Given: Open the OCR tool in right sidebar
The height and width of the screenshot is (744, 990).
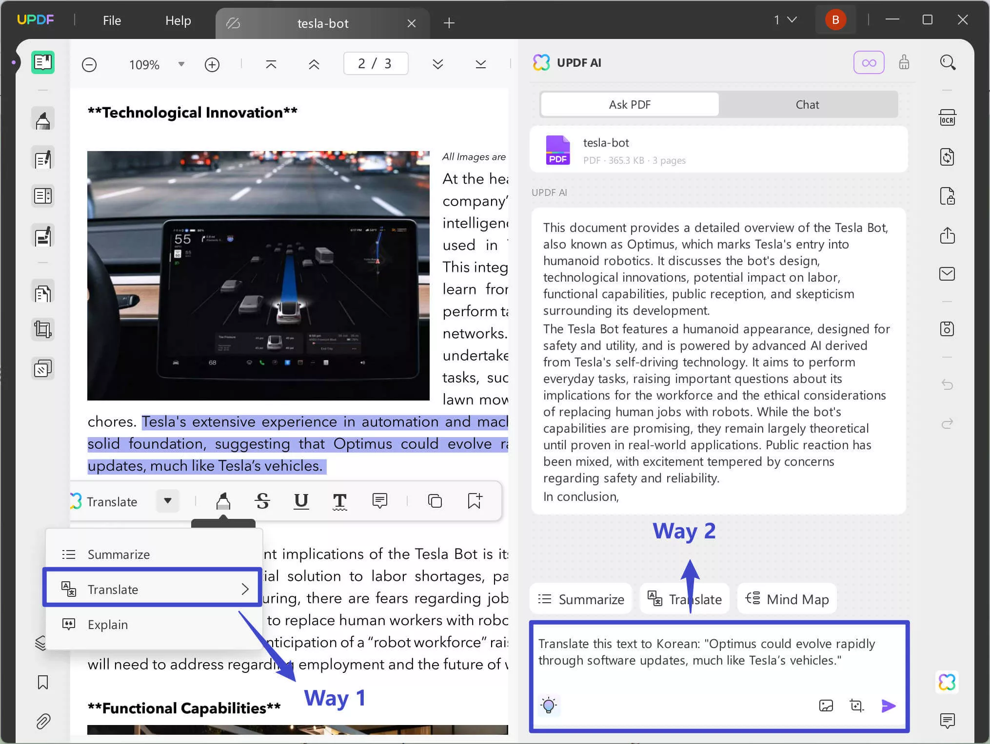Looking at the screenshot, I should tap(948, 118).
